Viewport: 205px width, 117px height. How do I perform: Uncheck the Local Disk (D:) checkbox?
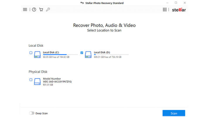pos(82,53)
